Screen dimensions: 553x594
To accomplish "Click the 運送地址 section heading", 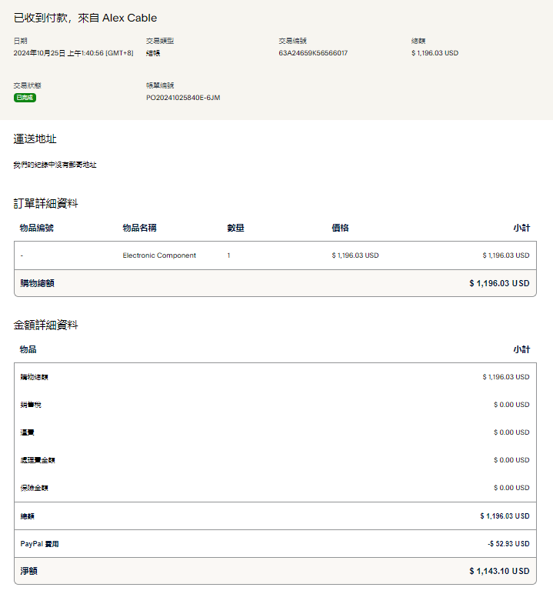I will 35,139.
